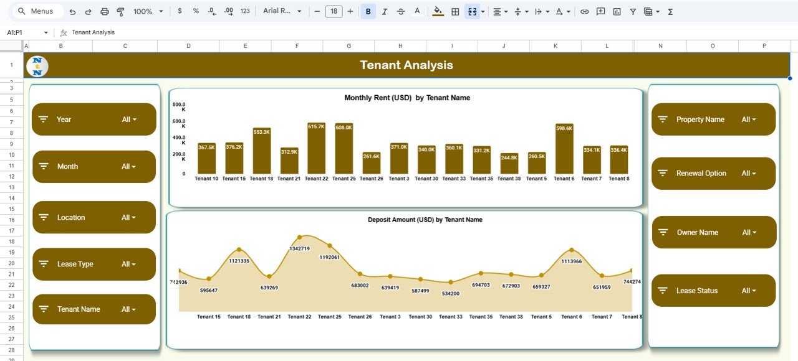The width and height of the screenshot is (798, 361).
Task: Open the zoom level dropdown at 100%
Action: (148, 12)
